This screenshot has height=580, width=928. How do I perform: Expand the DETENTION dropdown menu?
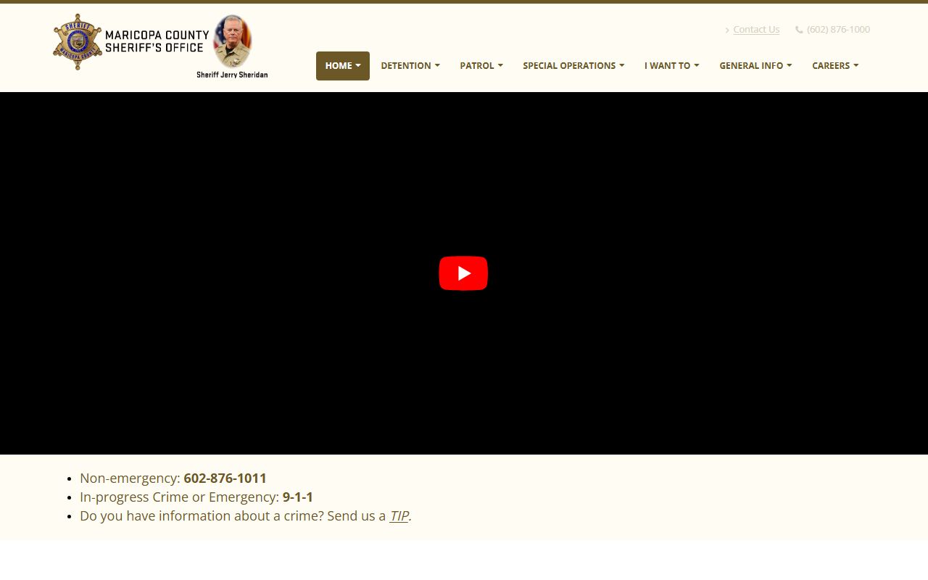(x=410, y=65)
